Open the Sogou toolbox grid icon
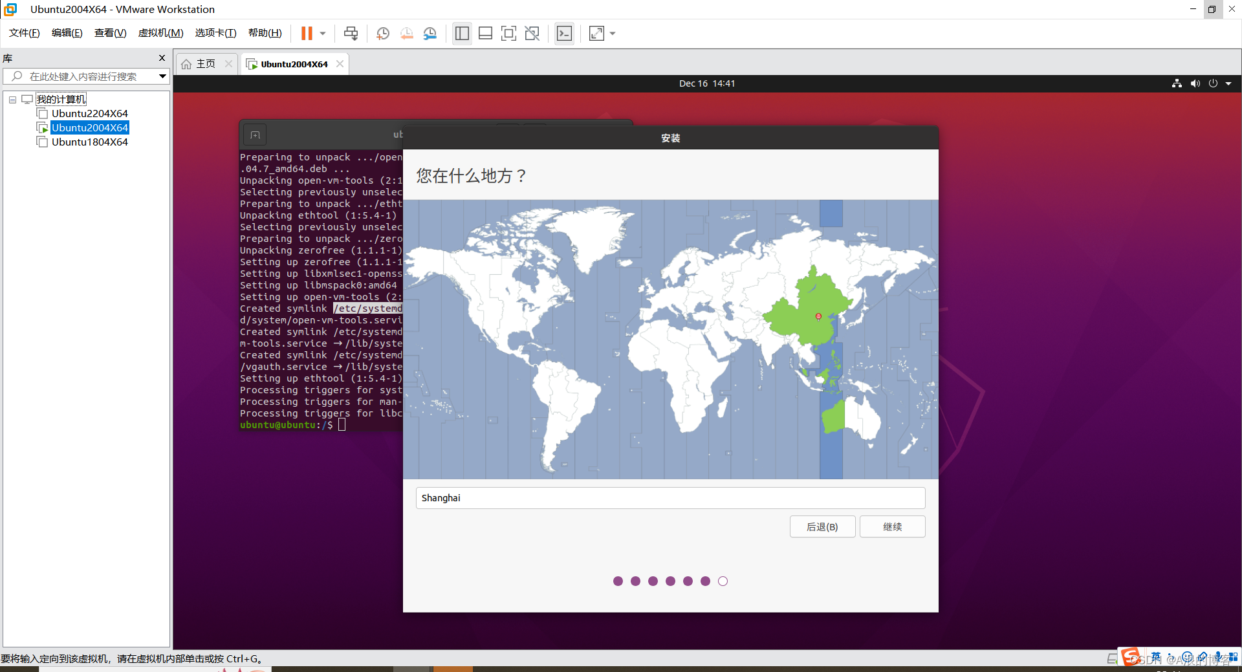 click(x=1234, y=657)
